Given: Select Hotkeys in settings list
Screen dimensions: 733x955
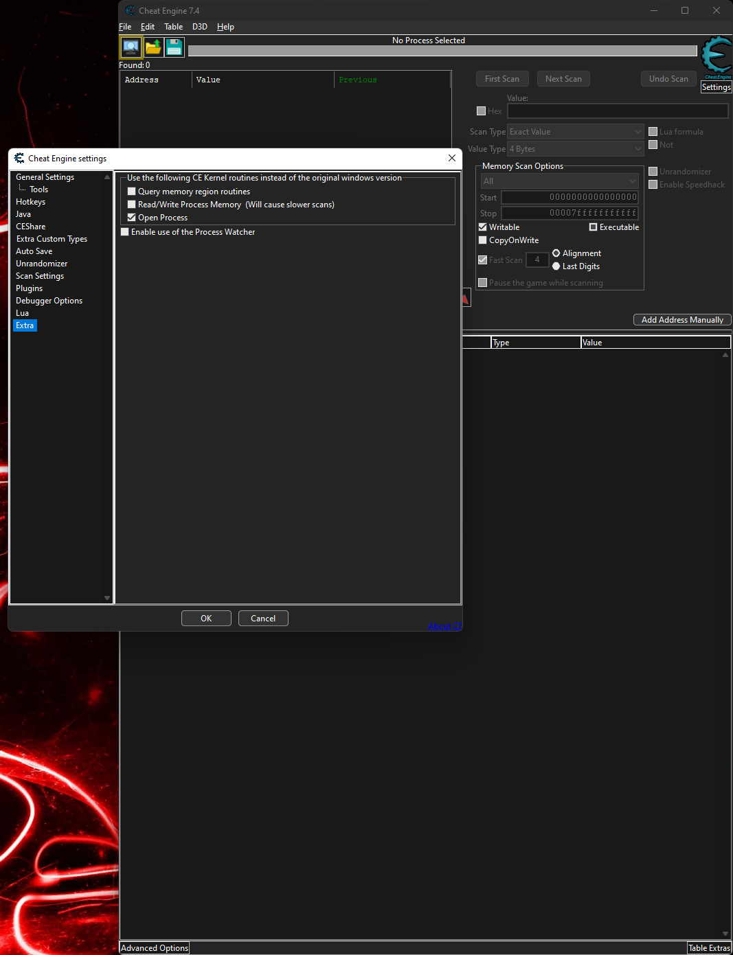Looking at the screenshot, I should coord(31,202).
